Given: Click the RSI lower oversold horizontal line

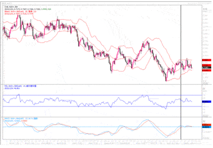Looking at the screenshot, I should click(101, 106).
